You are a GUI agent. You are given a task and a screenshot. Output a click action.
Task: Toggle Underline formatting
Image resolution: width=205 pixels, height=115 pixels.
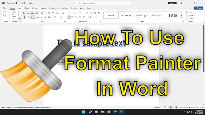(32, 17)
